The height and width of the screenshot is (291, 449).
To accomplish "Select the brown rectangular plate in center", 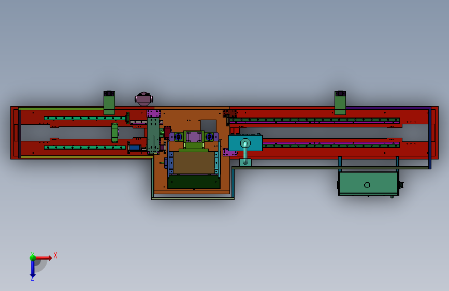I will tap(194, 163).
